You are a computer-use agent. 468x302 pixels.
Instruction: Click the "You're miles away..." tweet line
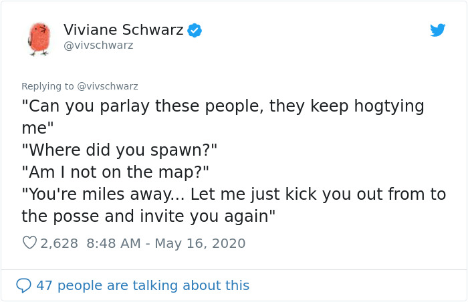tap(234, 194)
